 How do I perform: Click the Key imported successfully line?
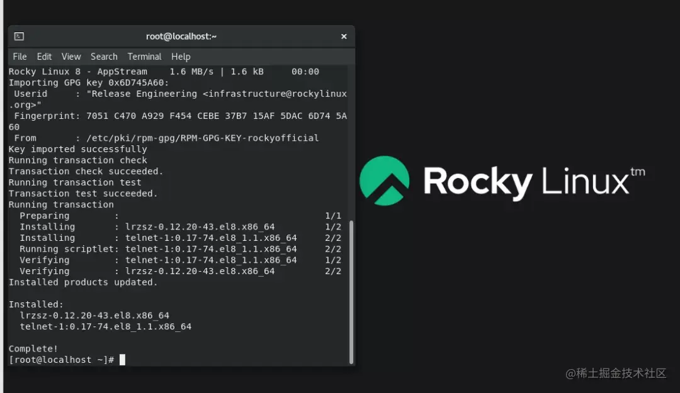[77, 150]
